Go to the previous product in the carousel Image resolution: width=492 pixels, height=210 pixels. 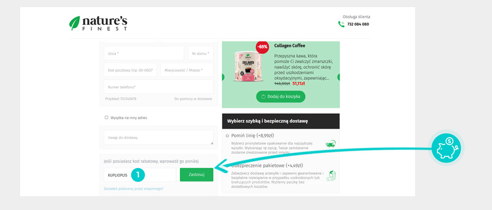[224, 77]
